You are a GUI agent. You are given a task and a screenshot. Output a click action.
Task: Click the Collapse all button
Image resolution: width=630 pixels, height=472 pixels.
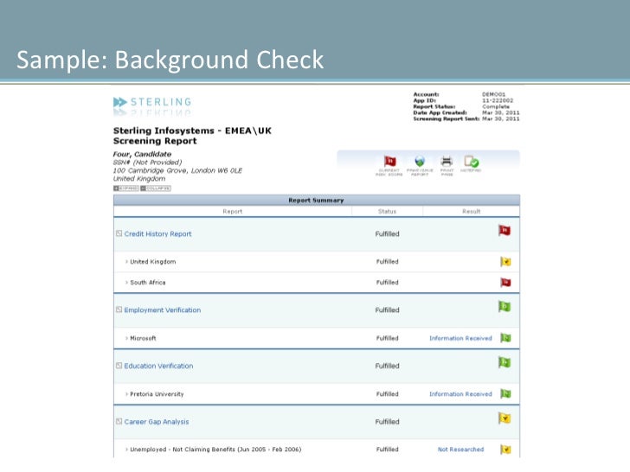(x=156, y=188)
